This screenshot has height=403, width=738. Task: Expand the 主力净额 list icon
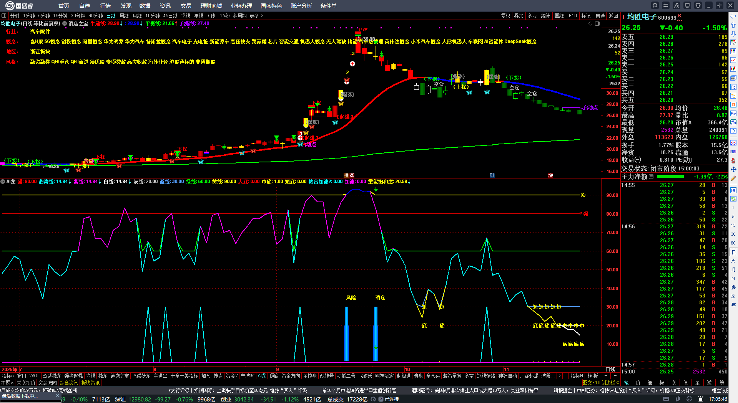click(x=651, y=177)
